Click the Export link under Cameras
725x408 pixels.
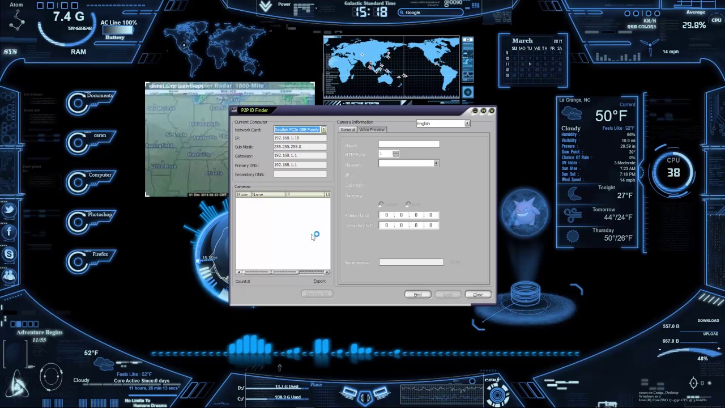pyautogui.click(x=319, y=282)
